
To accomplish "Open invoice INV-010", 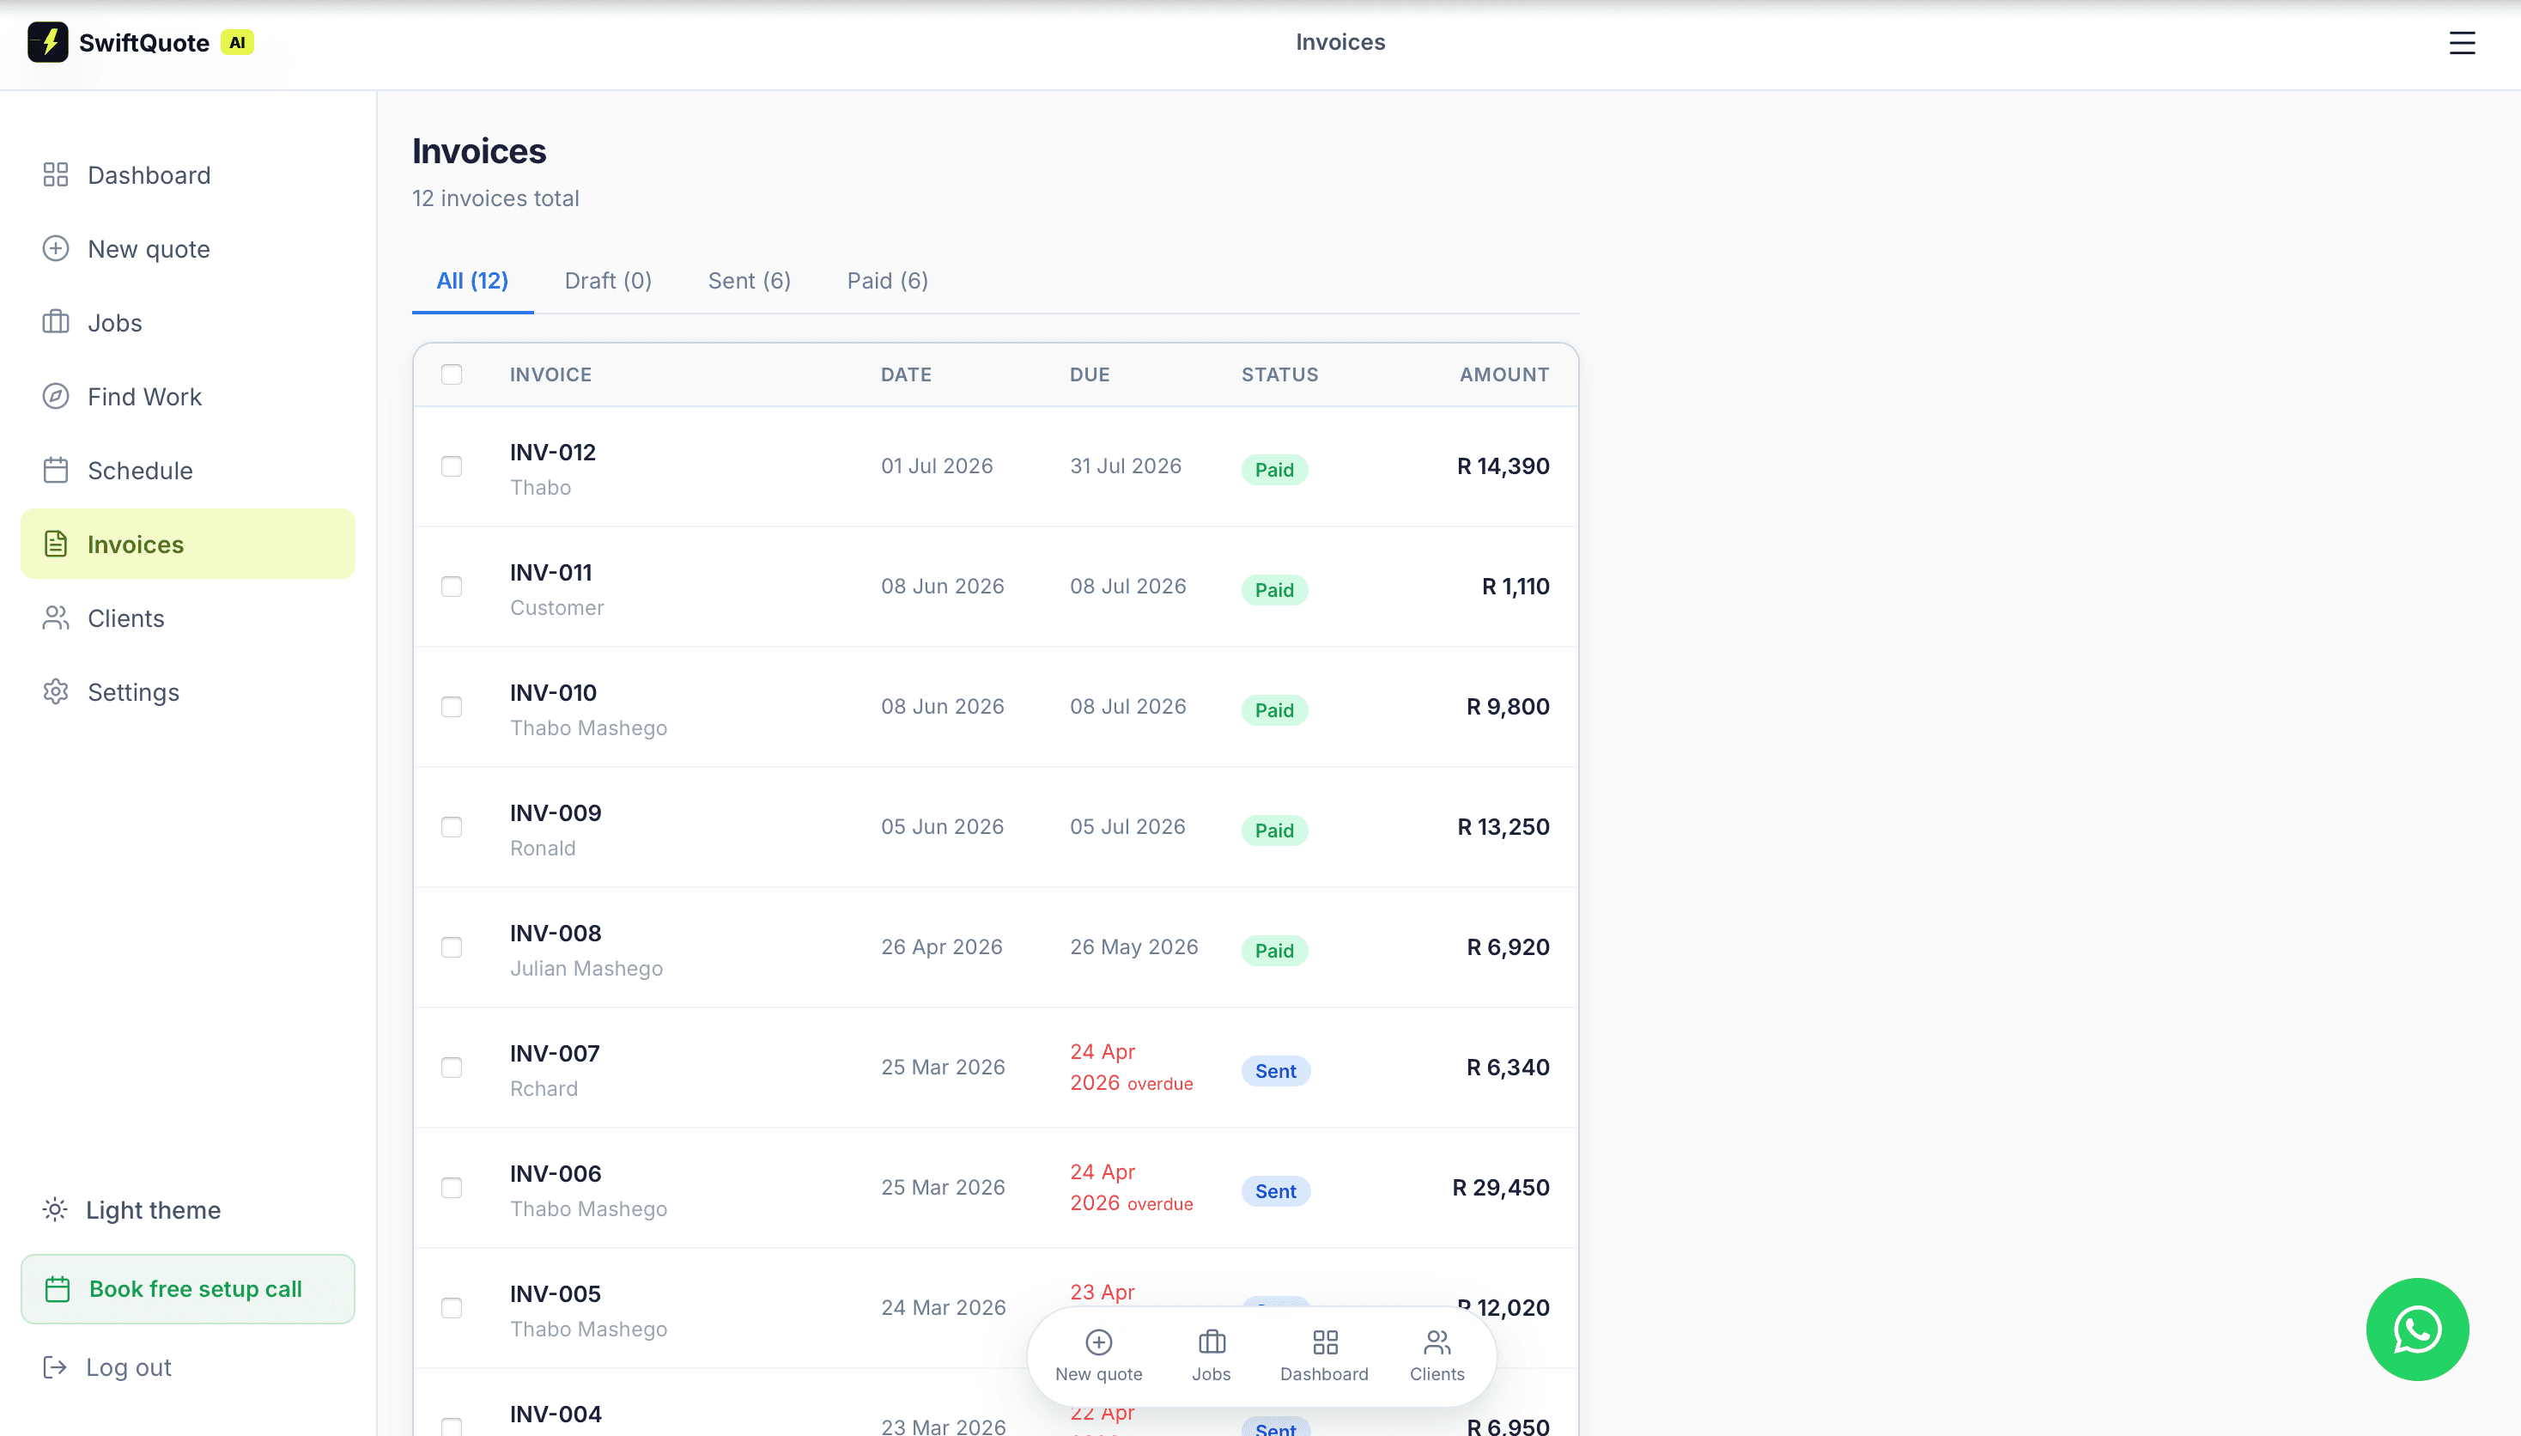I will pyautogui.click(x=553, y=692).
